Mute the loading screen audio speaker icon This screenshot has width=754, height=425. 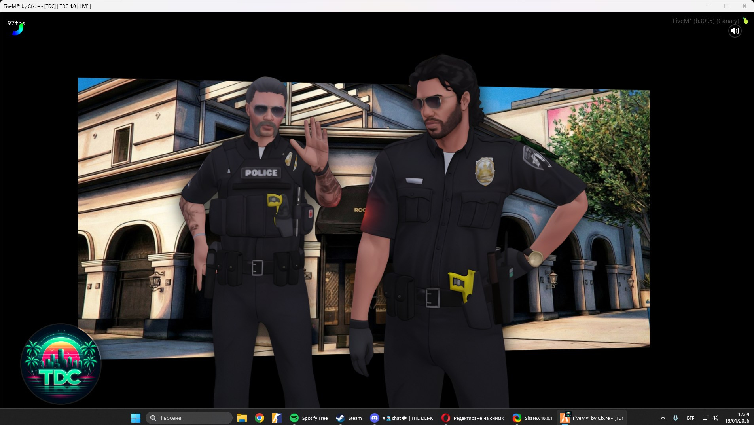point(735,31)
